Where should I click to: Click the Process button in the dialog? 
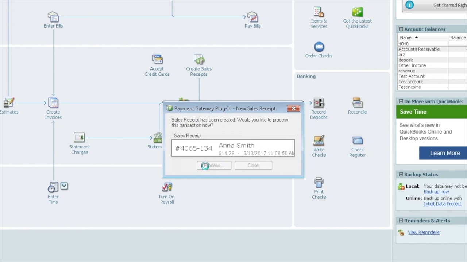pyautogui.click(x=214, y=166)
